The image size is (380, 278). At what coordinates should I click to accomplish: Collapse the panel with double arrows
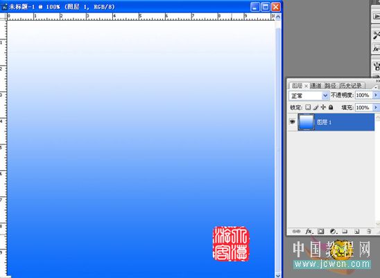[378, 81]
